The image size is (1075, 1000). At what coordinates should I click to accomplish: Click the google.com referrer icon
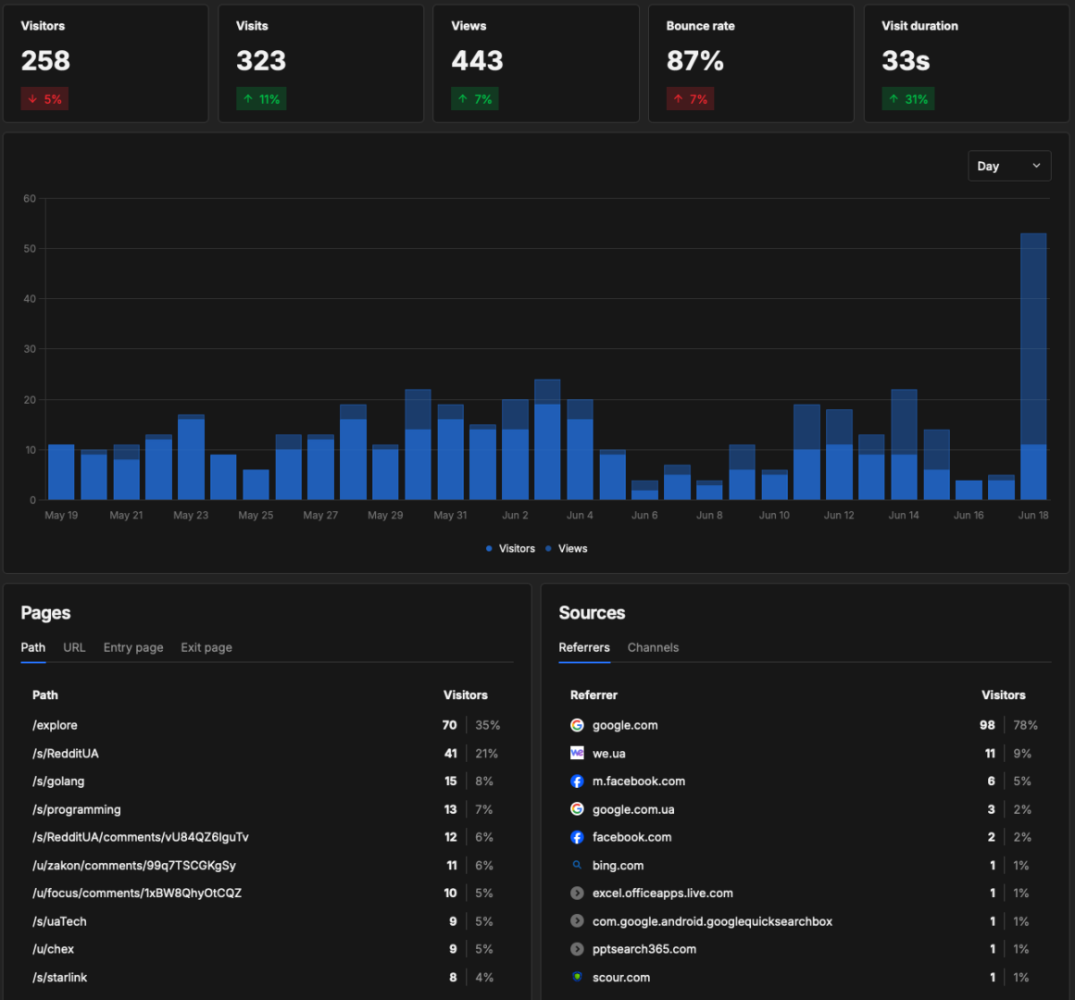[577, 725]
